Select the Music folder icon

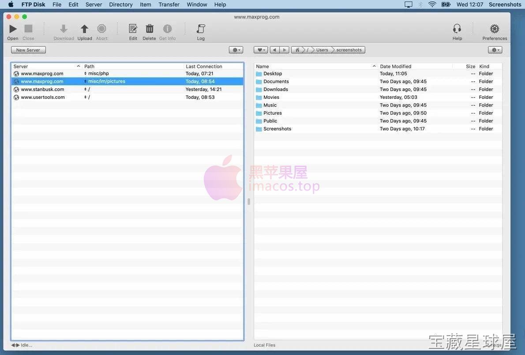[259, 105]
